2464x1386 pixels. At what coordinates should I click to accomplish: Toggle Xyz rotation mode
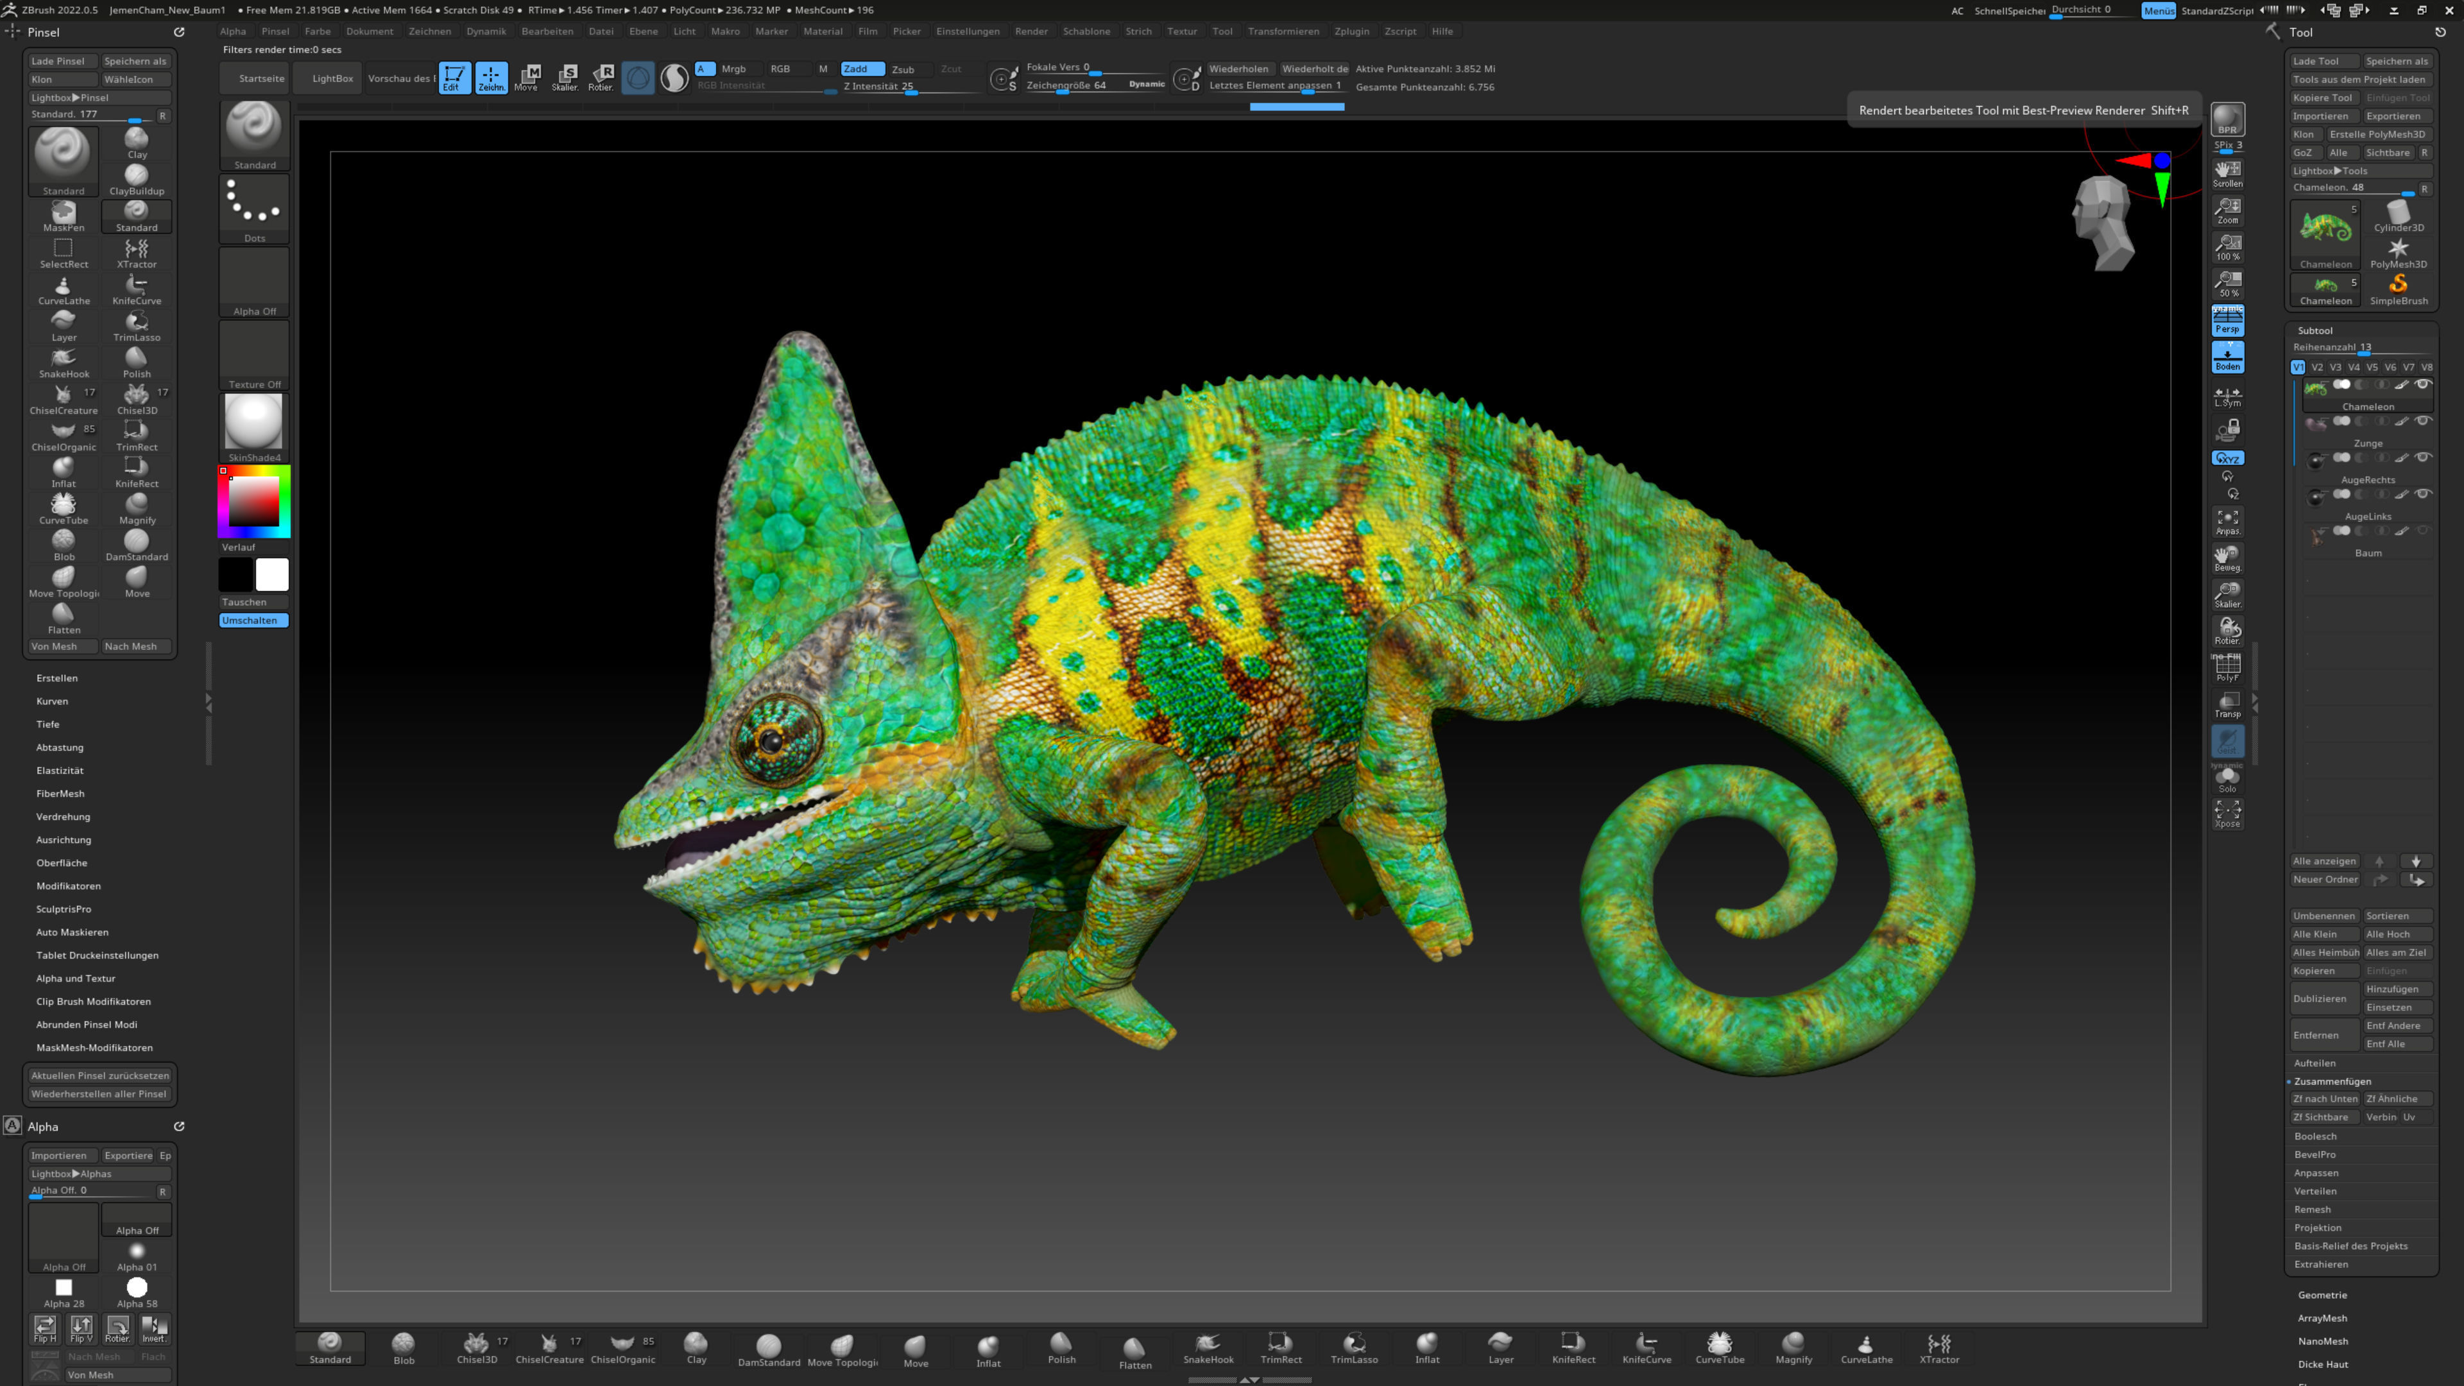(2227, 458)
